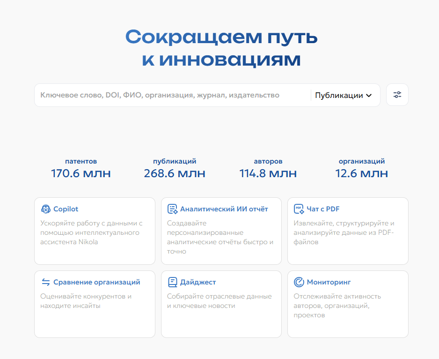This screenshot has width=439, height=359.
Task: Click the 12.6 млн organizations figure
Action: (x=361, y=173)
